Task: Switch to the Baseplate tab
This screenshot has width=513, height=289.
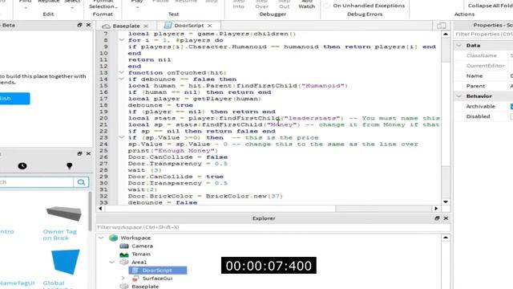Action: coord(126,26)
